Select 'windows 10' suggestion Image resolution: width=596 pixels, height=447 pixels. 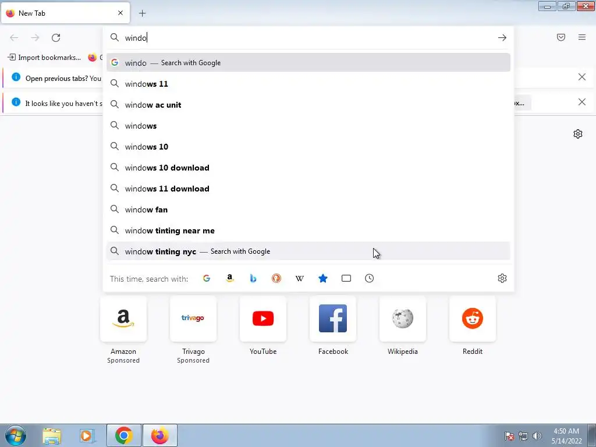(308, 147)
